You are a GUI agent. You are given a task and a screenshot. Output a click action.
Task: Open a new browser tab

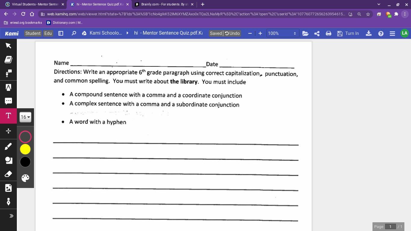click(202, 4)
